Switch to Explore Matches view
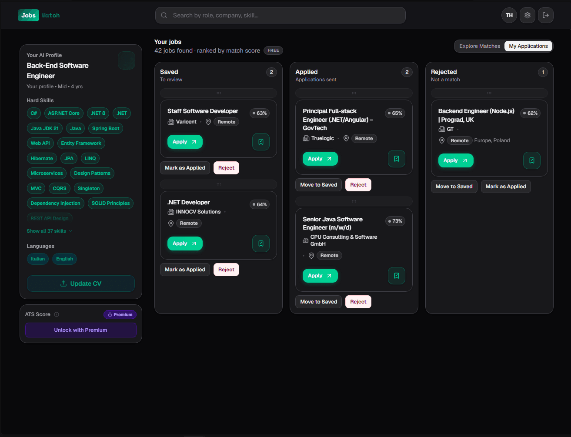Screen dimensions: 571x437 click(480, 46)
